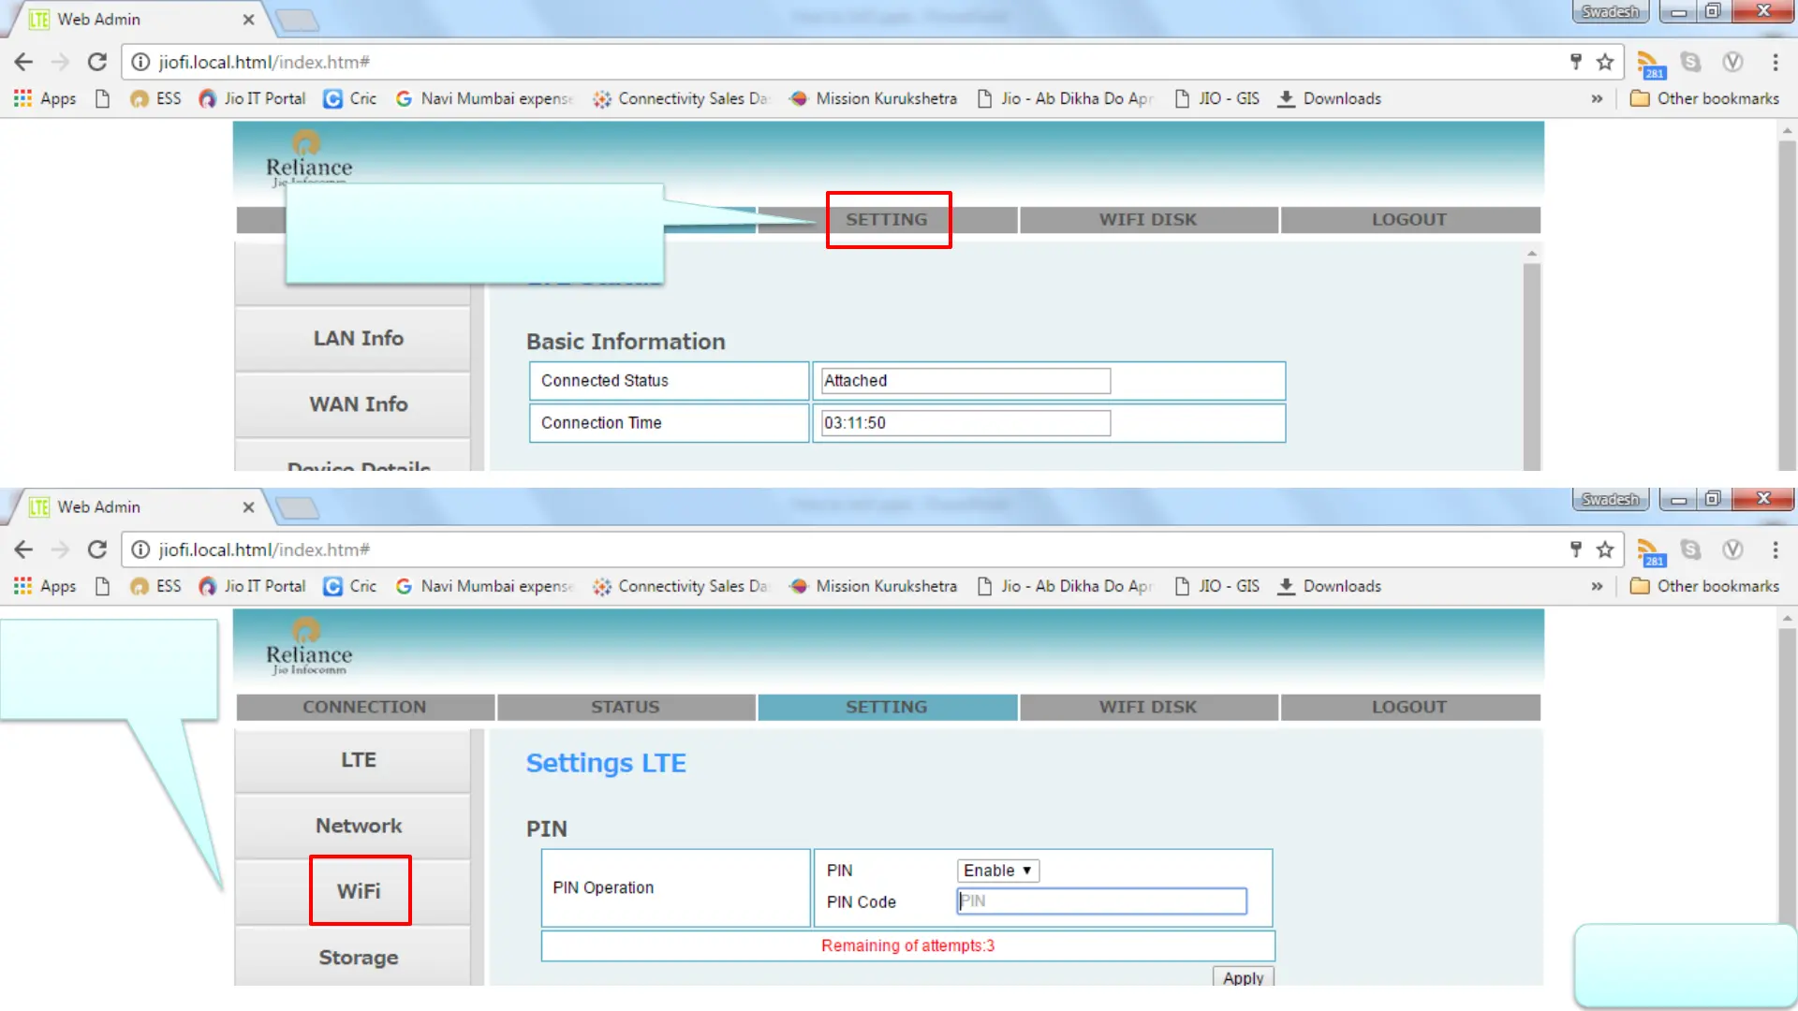The image size is (1798, 1011).
Task: Click the Apply button under PIN settings
Action: coord(1243,977)
